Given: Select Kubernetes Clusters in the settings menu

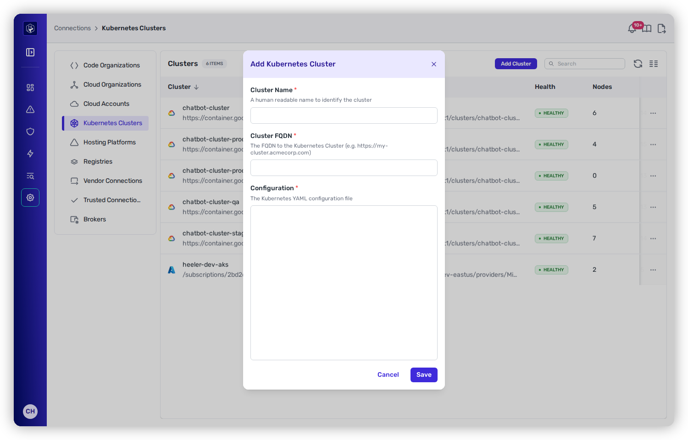Looking at the screenshot, I should (x=105, y=123).
